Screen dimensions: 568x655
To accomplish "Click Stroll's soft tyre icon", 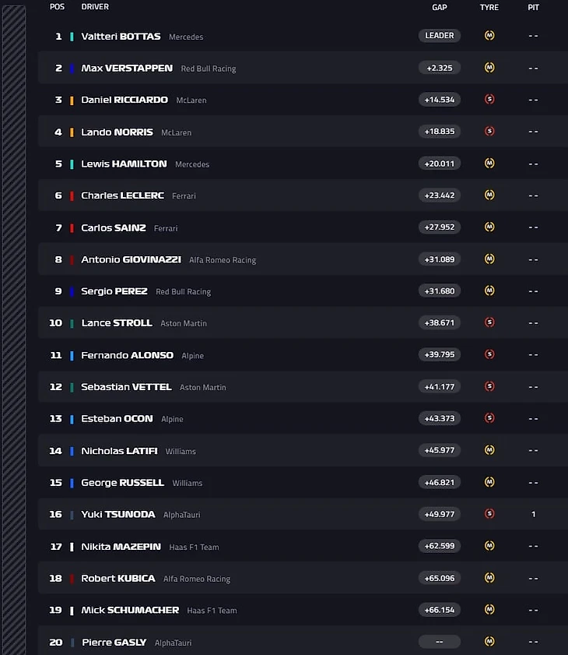I will (x=489, y=322).
